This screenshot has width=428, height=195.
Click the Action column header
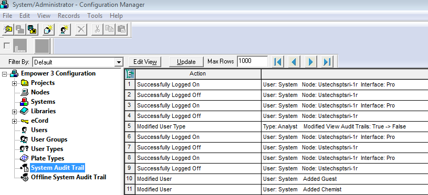click(198, 74)
